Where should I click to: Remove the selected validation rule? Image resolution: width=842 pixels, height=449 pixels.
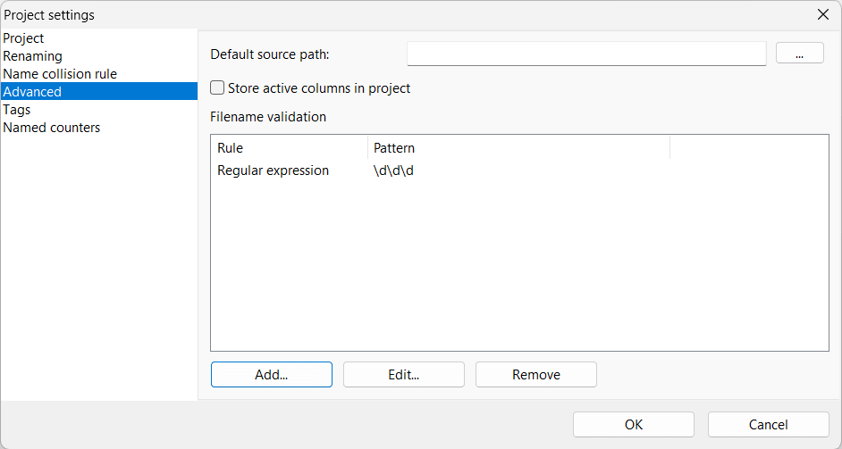pyautogui.click(x=536, y=374)
